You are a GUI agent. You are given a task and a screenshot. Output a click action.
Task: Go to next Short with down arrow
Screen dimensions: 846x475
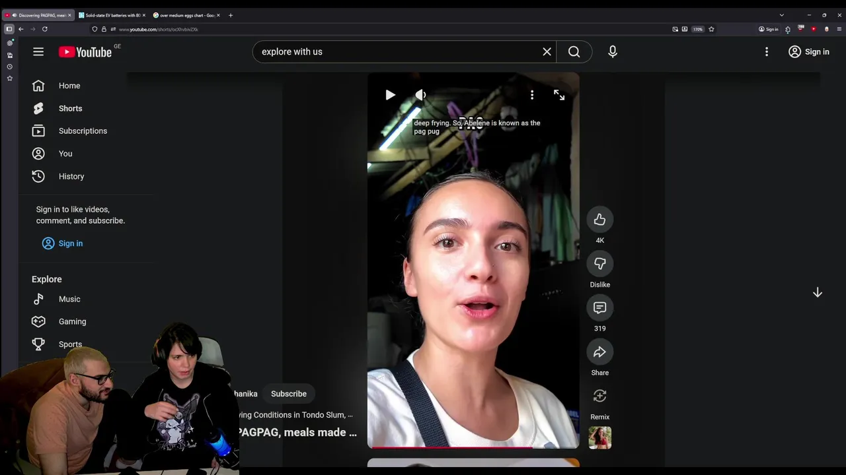click(818, 292)
